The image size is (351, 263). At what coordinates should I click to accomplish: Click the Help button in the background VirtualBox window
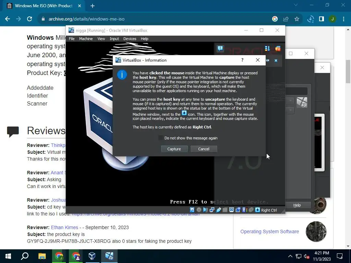(297, 205)
